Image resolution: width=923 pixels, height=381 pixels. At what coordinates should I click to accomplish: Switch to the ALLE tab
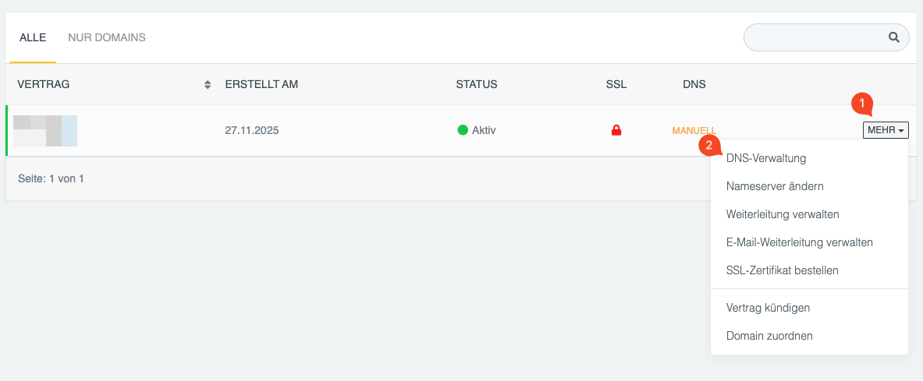tap(33, 37)
